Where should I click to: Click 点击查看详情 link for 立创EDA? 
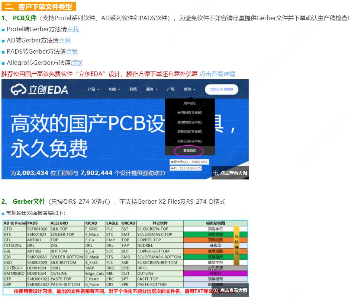pos(217,74)
